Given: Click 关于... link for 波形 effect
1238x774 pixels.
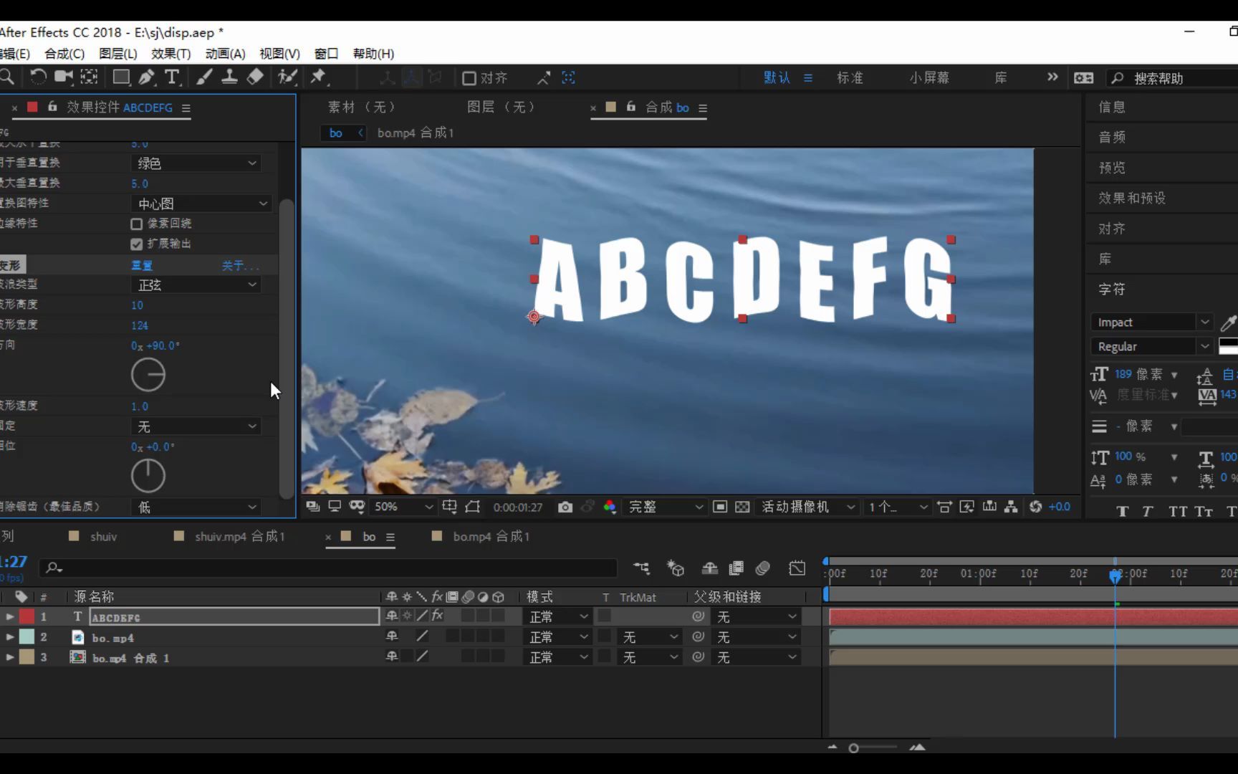Looking at the screenshot, I should 240,265.
